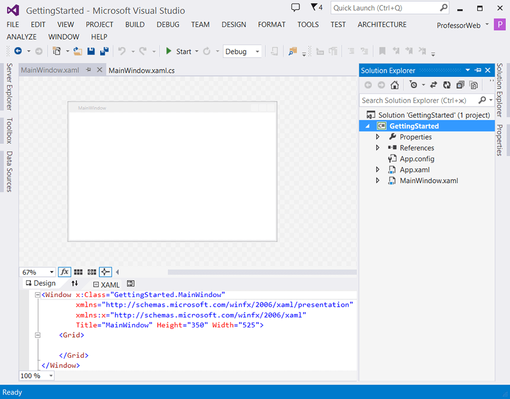
Task: Swap Design and XAML panes with arrows icon
Action: (75, 283)
